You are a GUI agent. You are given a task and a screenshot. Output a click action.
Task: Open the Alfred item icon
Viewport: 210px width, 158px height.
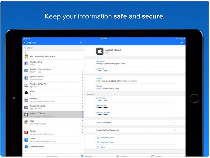point(26,92)
